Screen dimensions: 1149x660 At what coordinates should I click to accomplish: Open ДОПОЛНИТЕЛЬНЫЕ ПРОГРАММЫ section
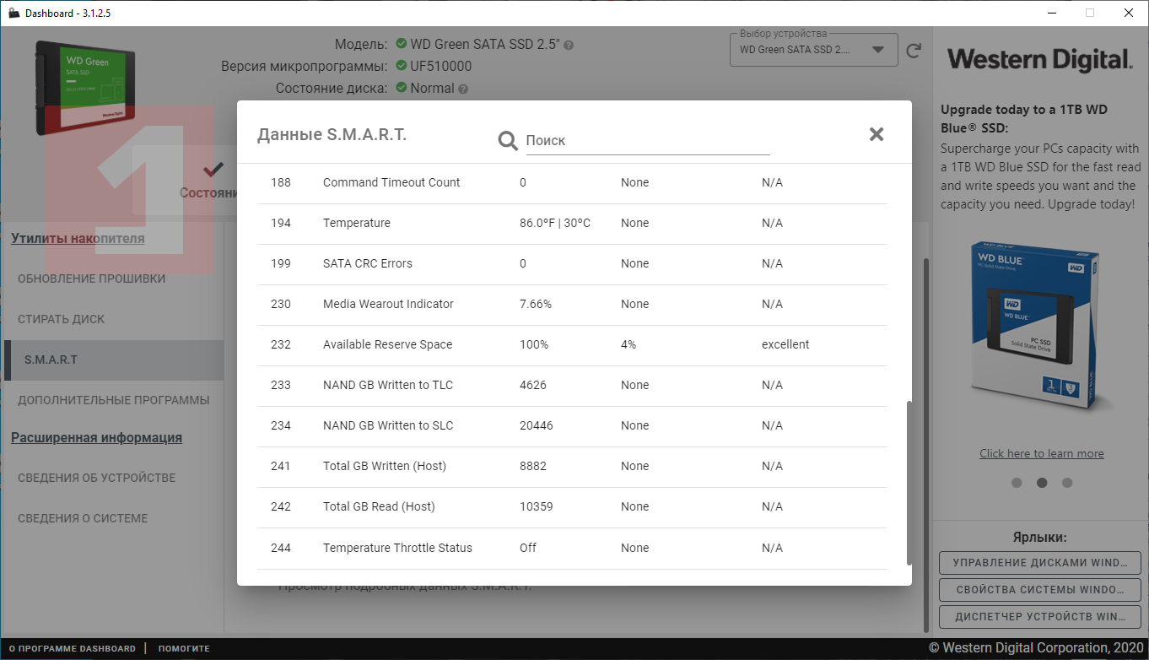click(x=114, y=400)
